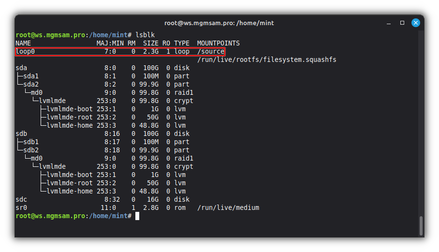Screen dimensions: 439x252
Task: Click the sda2 partition name
Action: [x=31, y=84]
